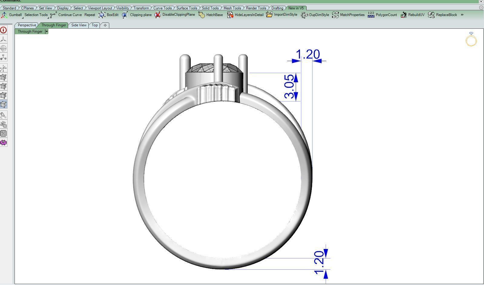Open the Select toolbar tab
Viewport: 484px width, 285px height.
(x=78, y=8)
